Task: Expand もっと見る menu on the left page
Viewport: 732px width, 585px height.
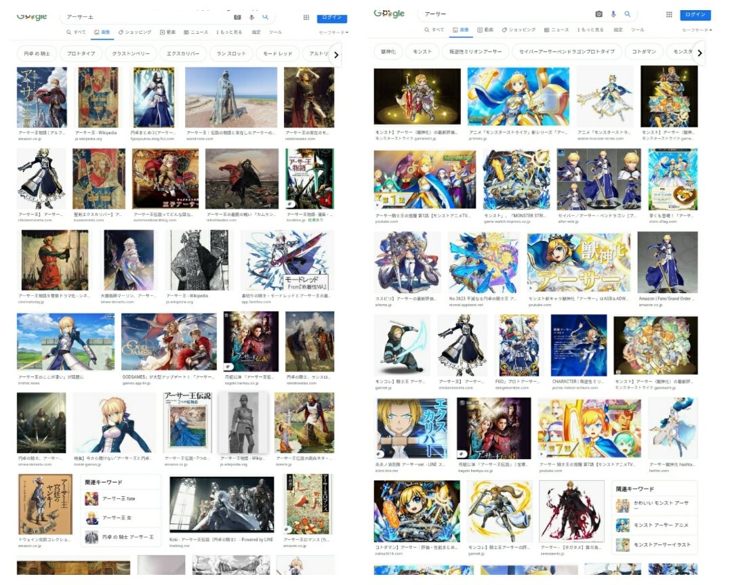Action: [229, 32]
